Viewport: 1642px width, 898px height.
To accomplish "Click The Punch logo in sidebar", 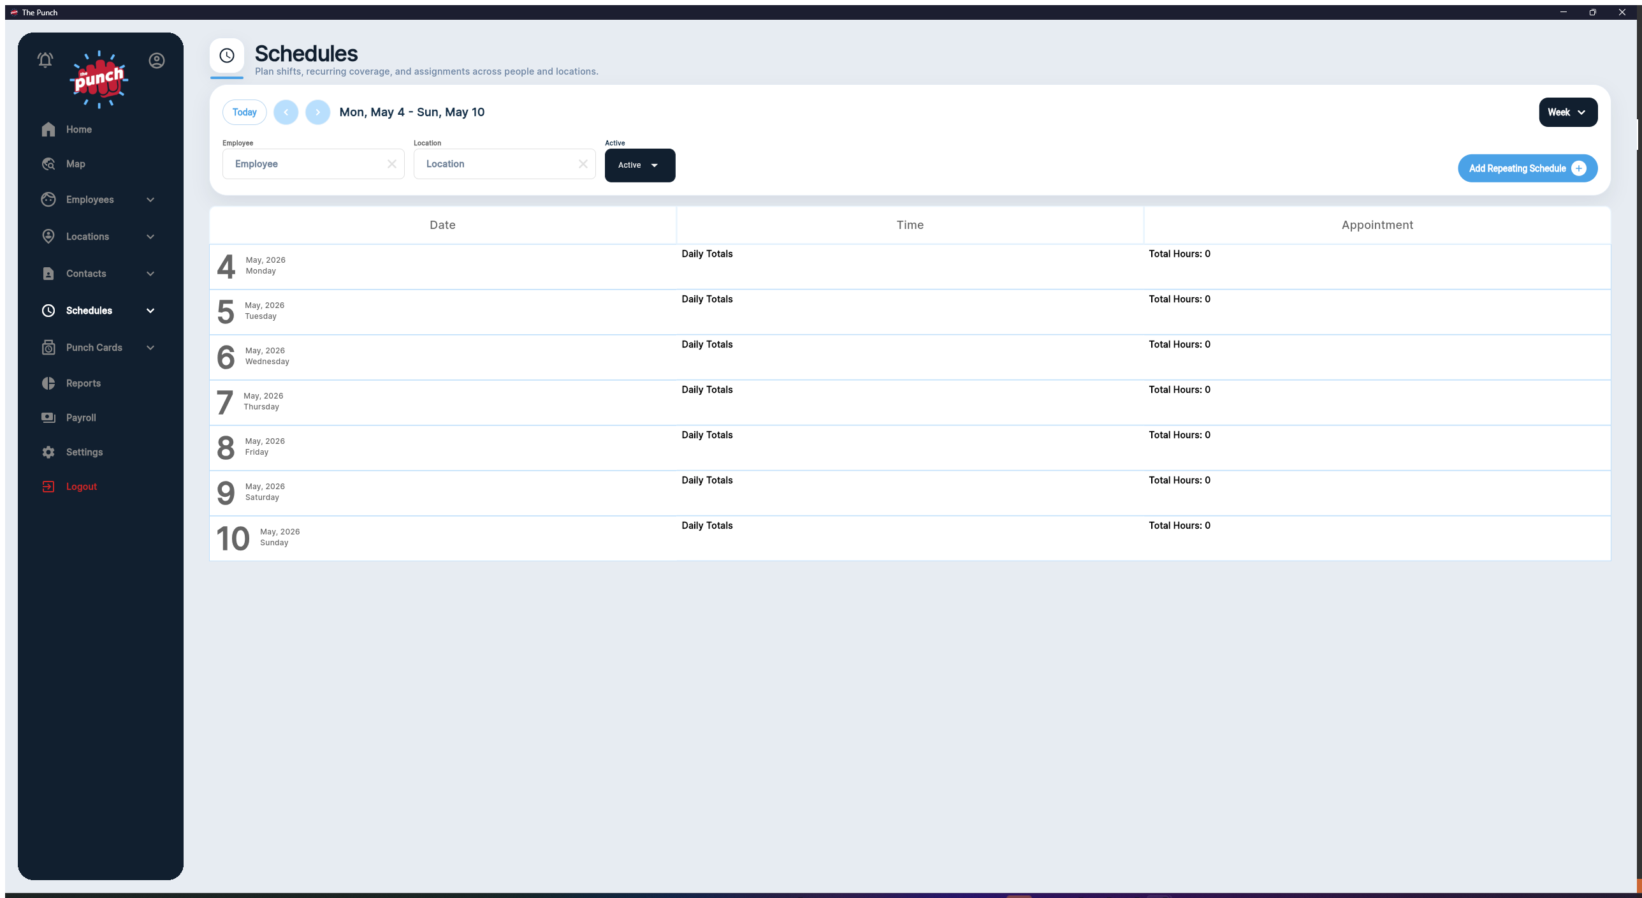I will (99, 80).
